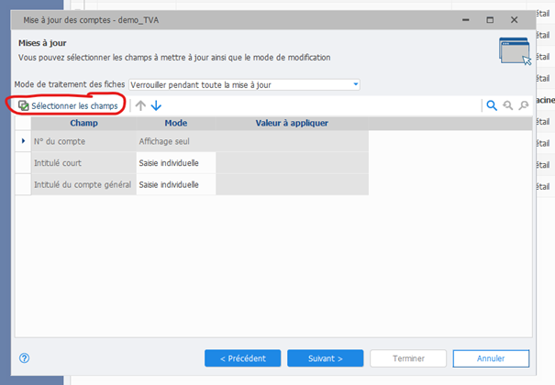
Task: Click Valeur à appliquer cell for Intitulé court
Action: click(291, 162)
